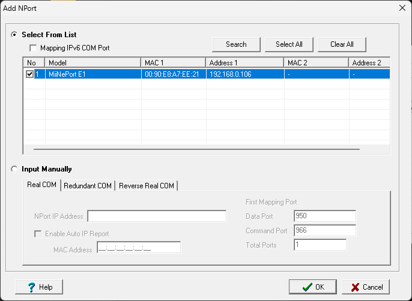The width and height of the screenshot is (412, 301).
Task: Choose the 'Input Manually' radio option
Action: pyautogui.click(x=14, y=169)
